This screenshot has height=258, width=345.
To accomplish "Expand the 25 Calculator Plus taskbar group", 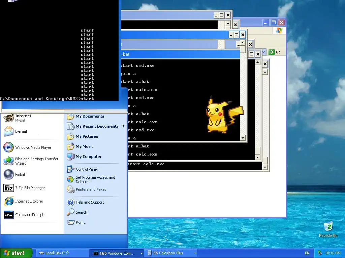I will [195, 253].
